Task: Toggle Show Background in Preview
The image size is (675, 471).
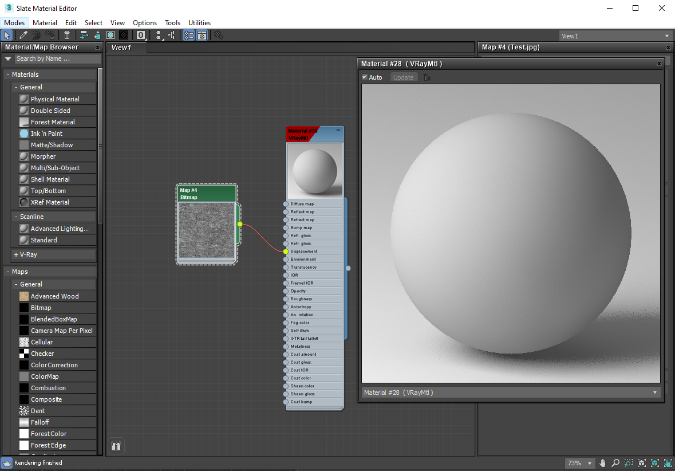Action: pyautogui.click(x=124, y=35)
